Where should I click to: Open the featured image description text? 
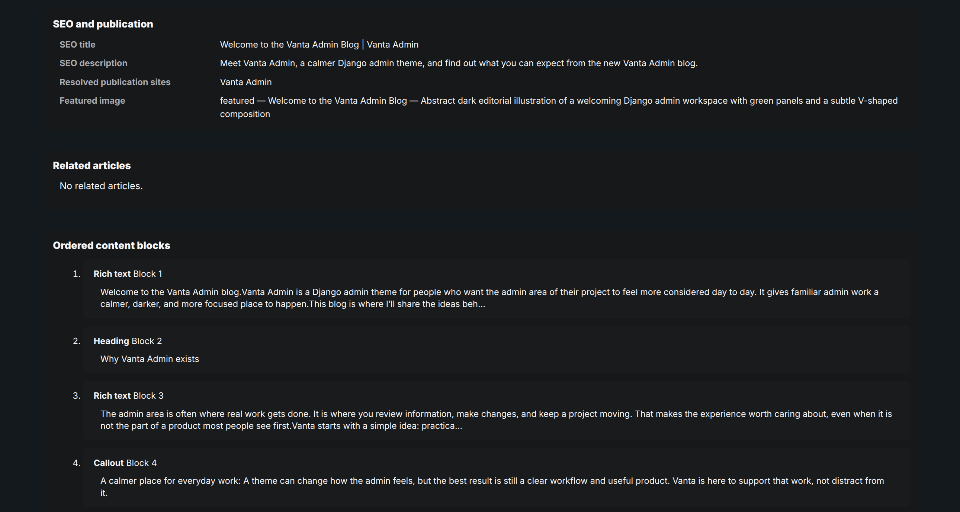pos(559,107)
